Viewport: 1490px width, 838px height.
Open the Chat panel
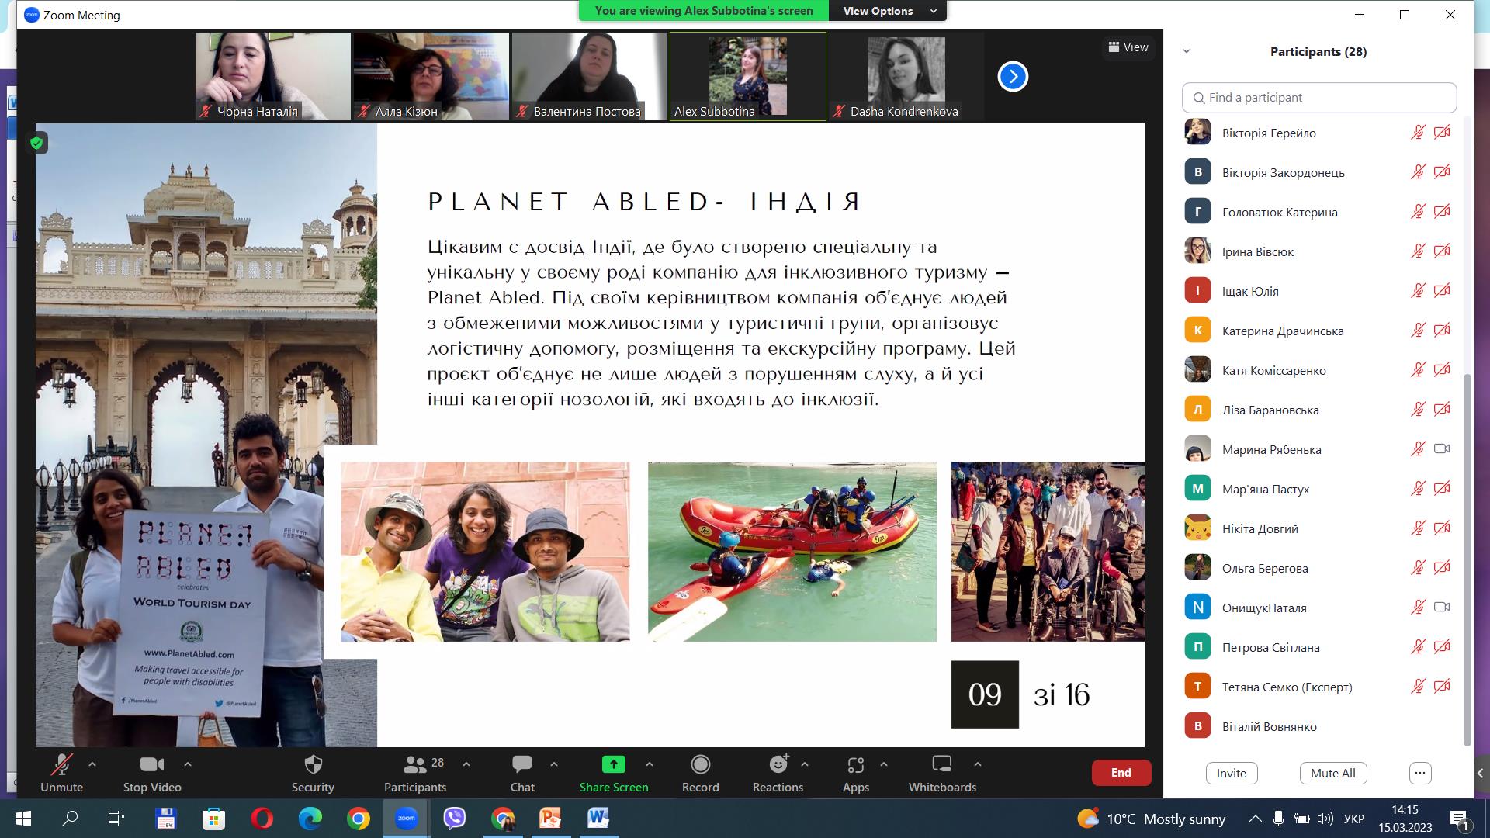click(521, 765)
